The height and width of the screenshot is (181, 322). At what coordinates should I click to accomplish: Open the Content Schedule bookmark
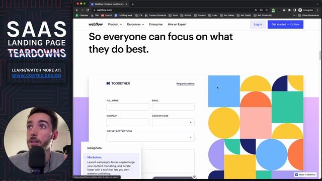click(x=155, y=16)
